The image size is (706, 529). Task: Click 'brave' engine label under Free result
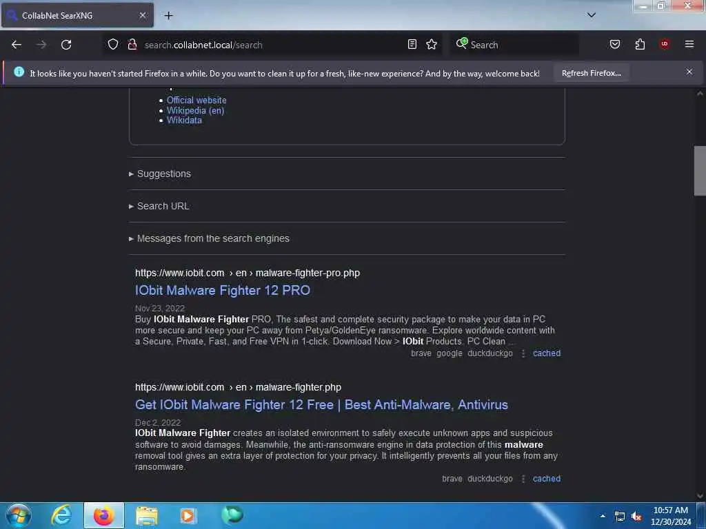coord(452,479)
